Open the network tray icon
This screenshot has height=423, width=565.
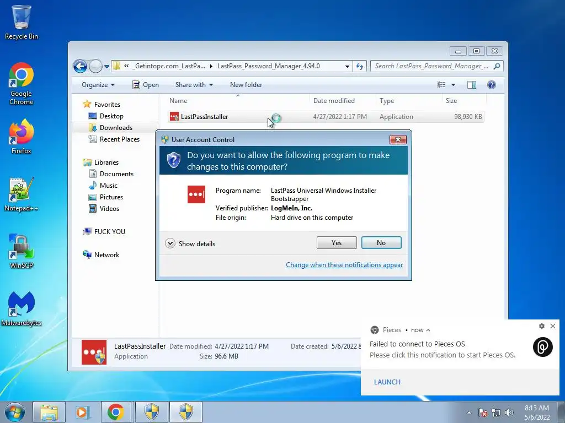(x=496, y=413)
